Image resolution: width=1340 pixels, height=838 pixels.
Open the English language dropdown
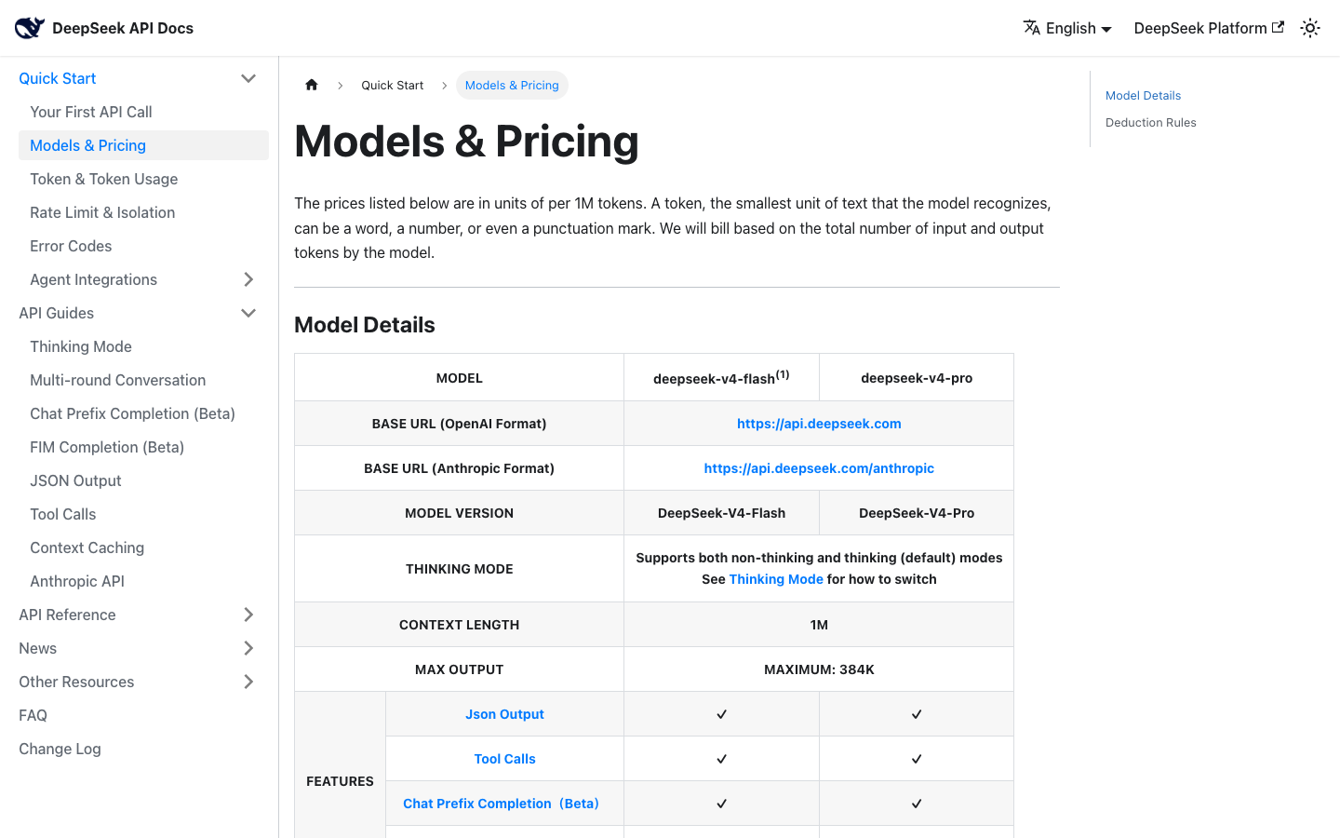click(x=1067, y=28)
